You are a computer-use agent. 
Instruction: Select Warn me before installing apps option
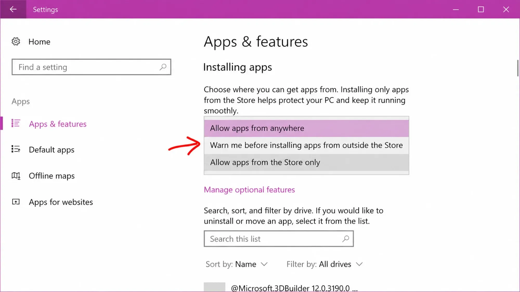click(306, 145)
